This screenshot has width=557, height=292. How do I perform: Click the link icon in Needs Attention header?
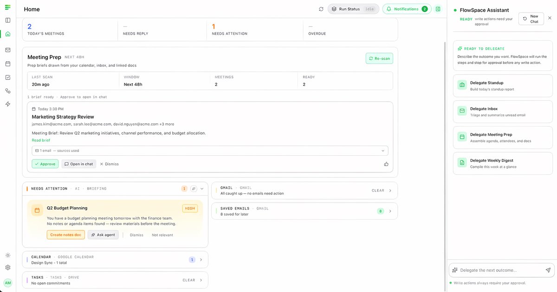click(x=194, y=189)
